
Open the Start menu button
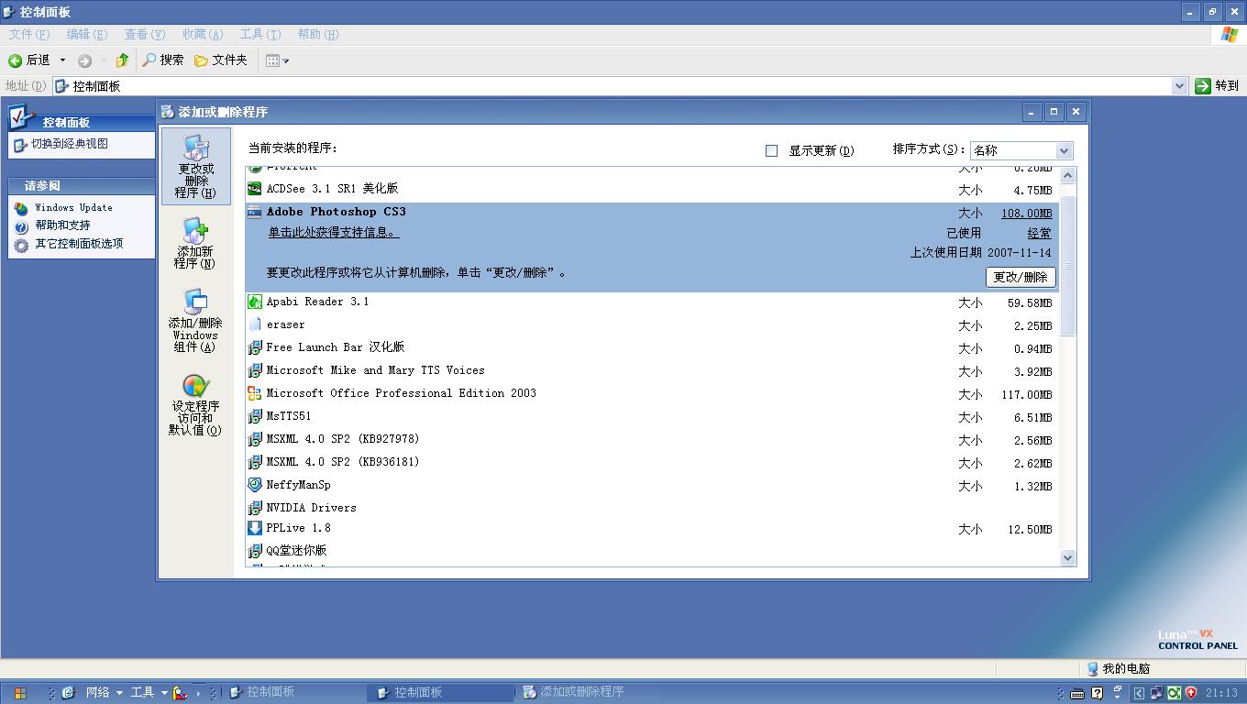click(19, 693)
